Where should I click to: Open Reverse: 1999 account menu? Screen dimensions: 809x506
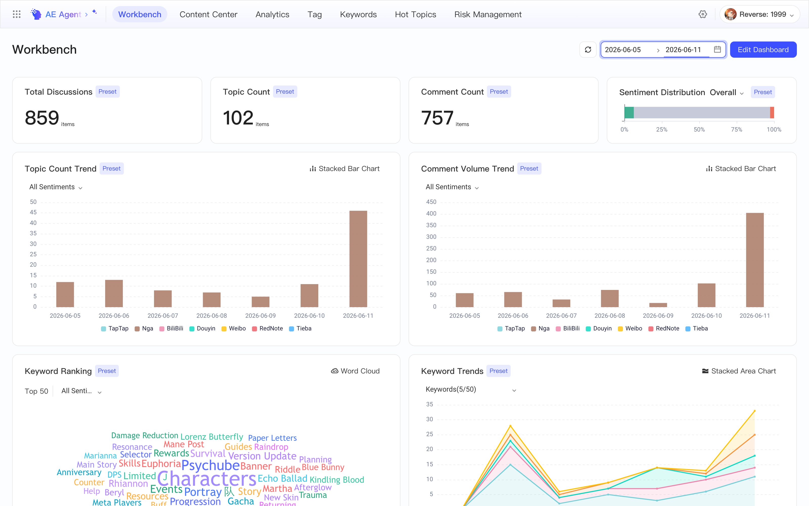759,14
